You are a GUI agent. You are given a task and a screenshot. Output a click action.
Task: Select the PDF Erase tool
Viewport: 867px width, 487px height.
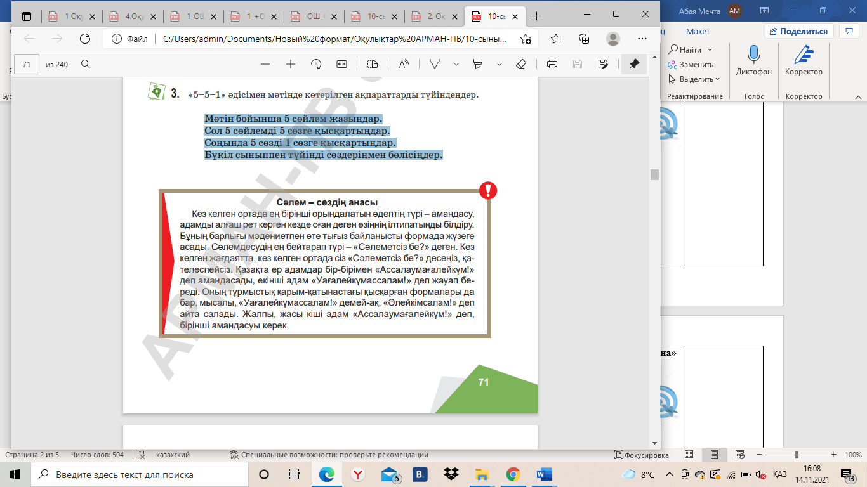(521, 64)
